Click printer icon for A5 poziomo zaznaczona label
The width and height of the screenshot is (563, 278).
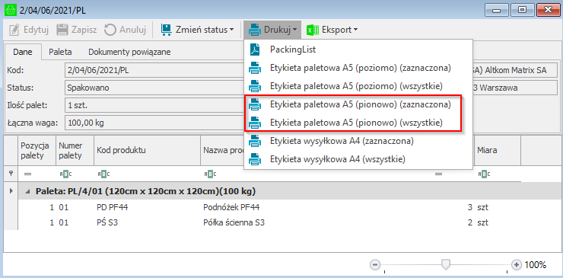tap(255, 68)
